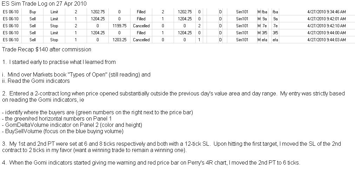The image size is (355, 181).
Task: Click timestamp 4/27/2010 9:34:46 AM
Action: click(326, 12)
